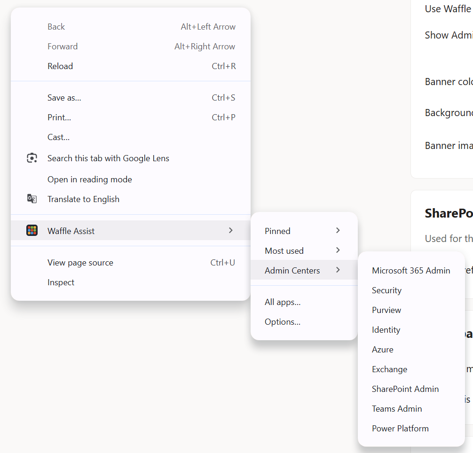This screenshot has height=453, width=473.
Task: Open Power Platform admin center
Action: point(411,428)
